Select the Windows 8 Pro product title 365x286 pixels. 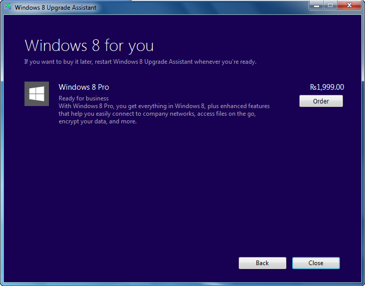click(84, 87)
